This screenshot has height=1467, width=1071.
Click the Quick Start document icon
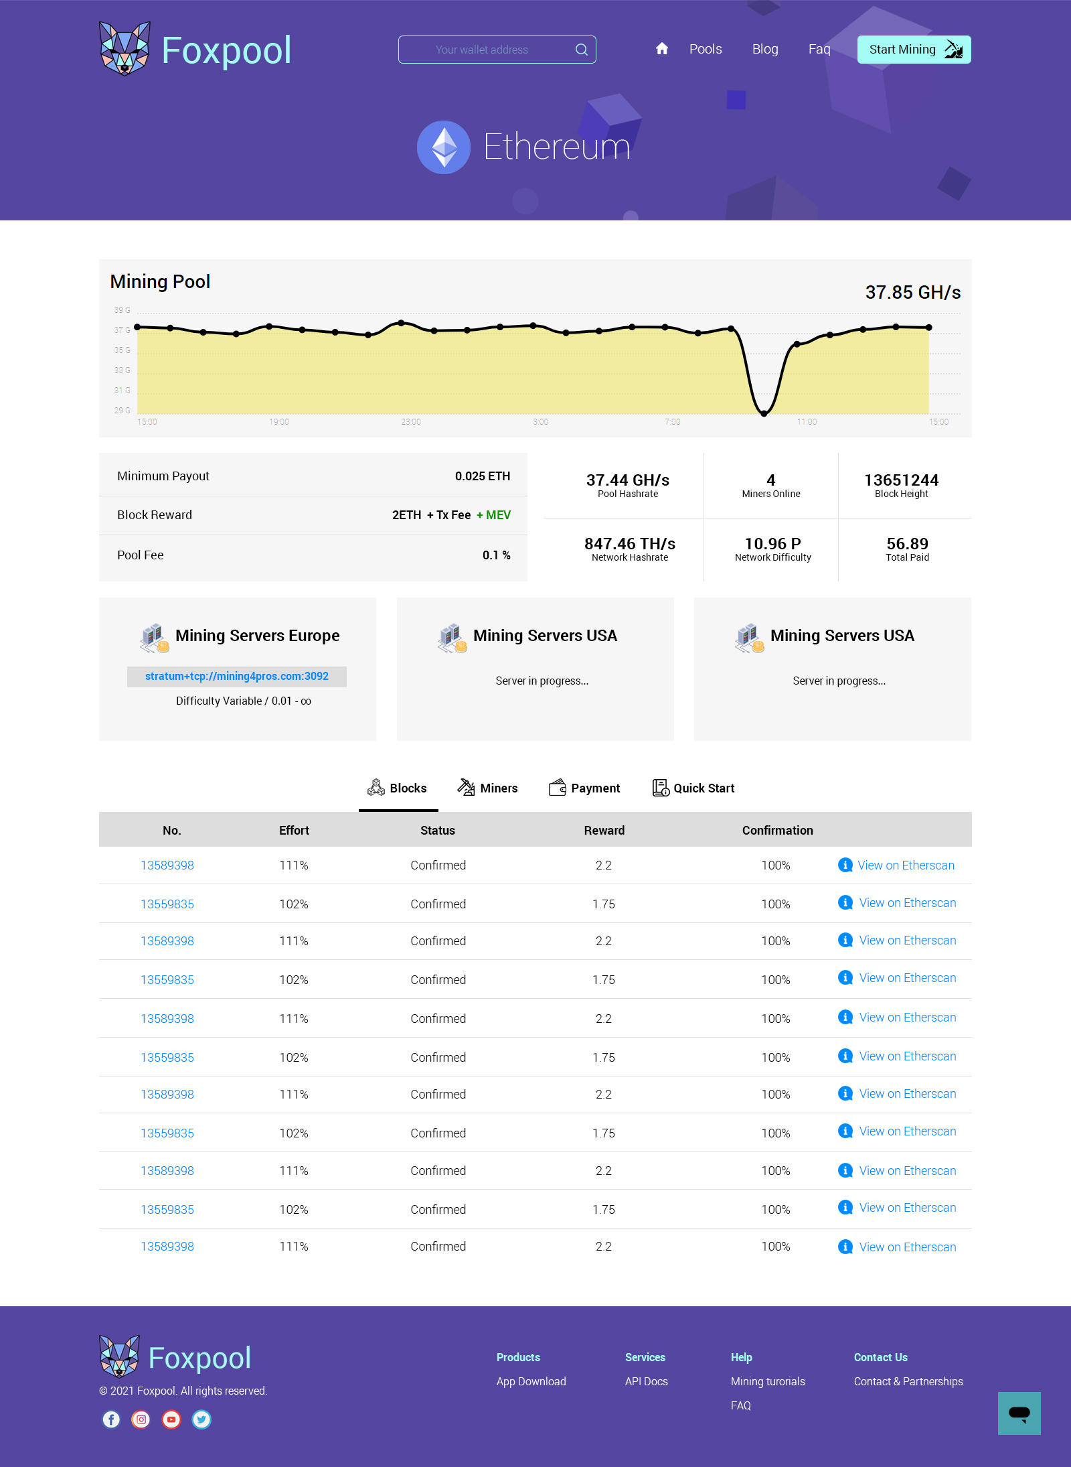click(661, 787)
